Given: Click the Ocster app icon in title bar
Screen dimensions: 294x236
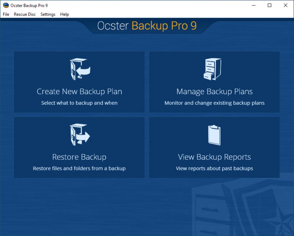Looking at the screenshot, I should pyautogui.click(x=6, y=5).
